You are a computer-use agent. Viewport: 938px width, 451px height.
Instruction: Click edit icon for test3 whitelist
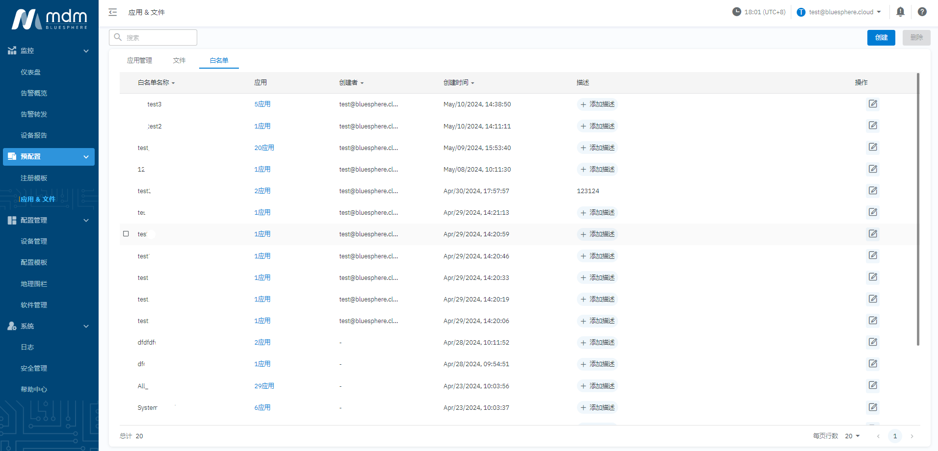873,104
